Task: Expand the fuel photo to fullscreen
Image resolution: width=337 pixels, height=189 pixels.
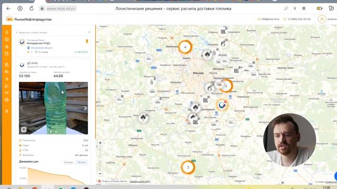Action: 24,130
